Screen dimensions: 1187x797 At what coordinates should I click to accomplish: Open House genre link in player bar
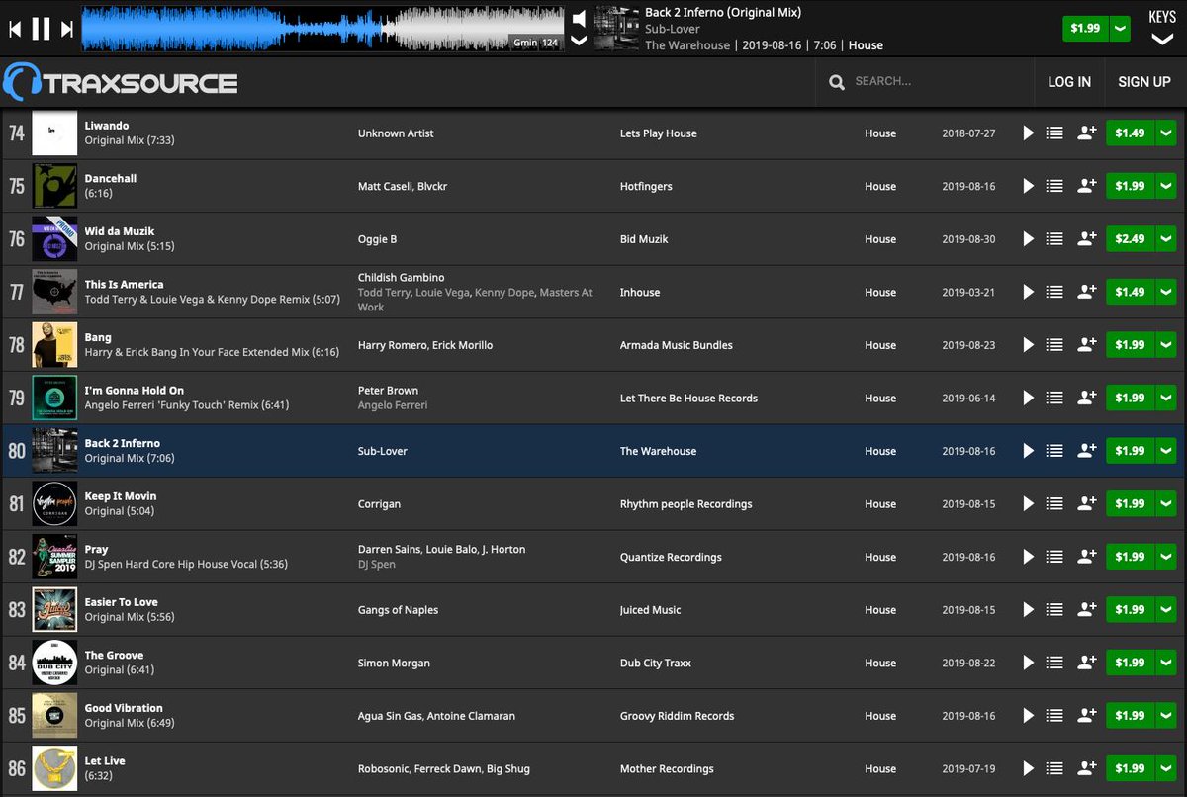(866, 45)
